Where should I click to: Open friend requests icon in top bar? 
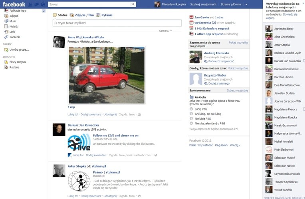coord(30,4)
